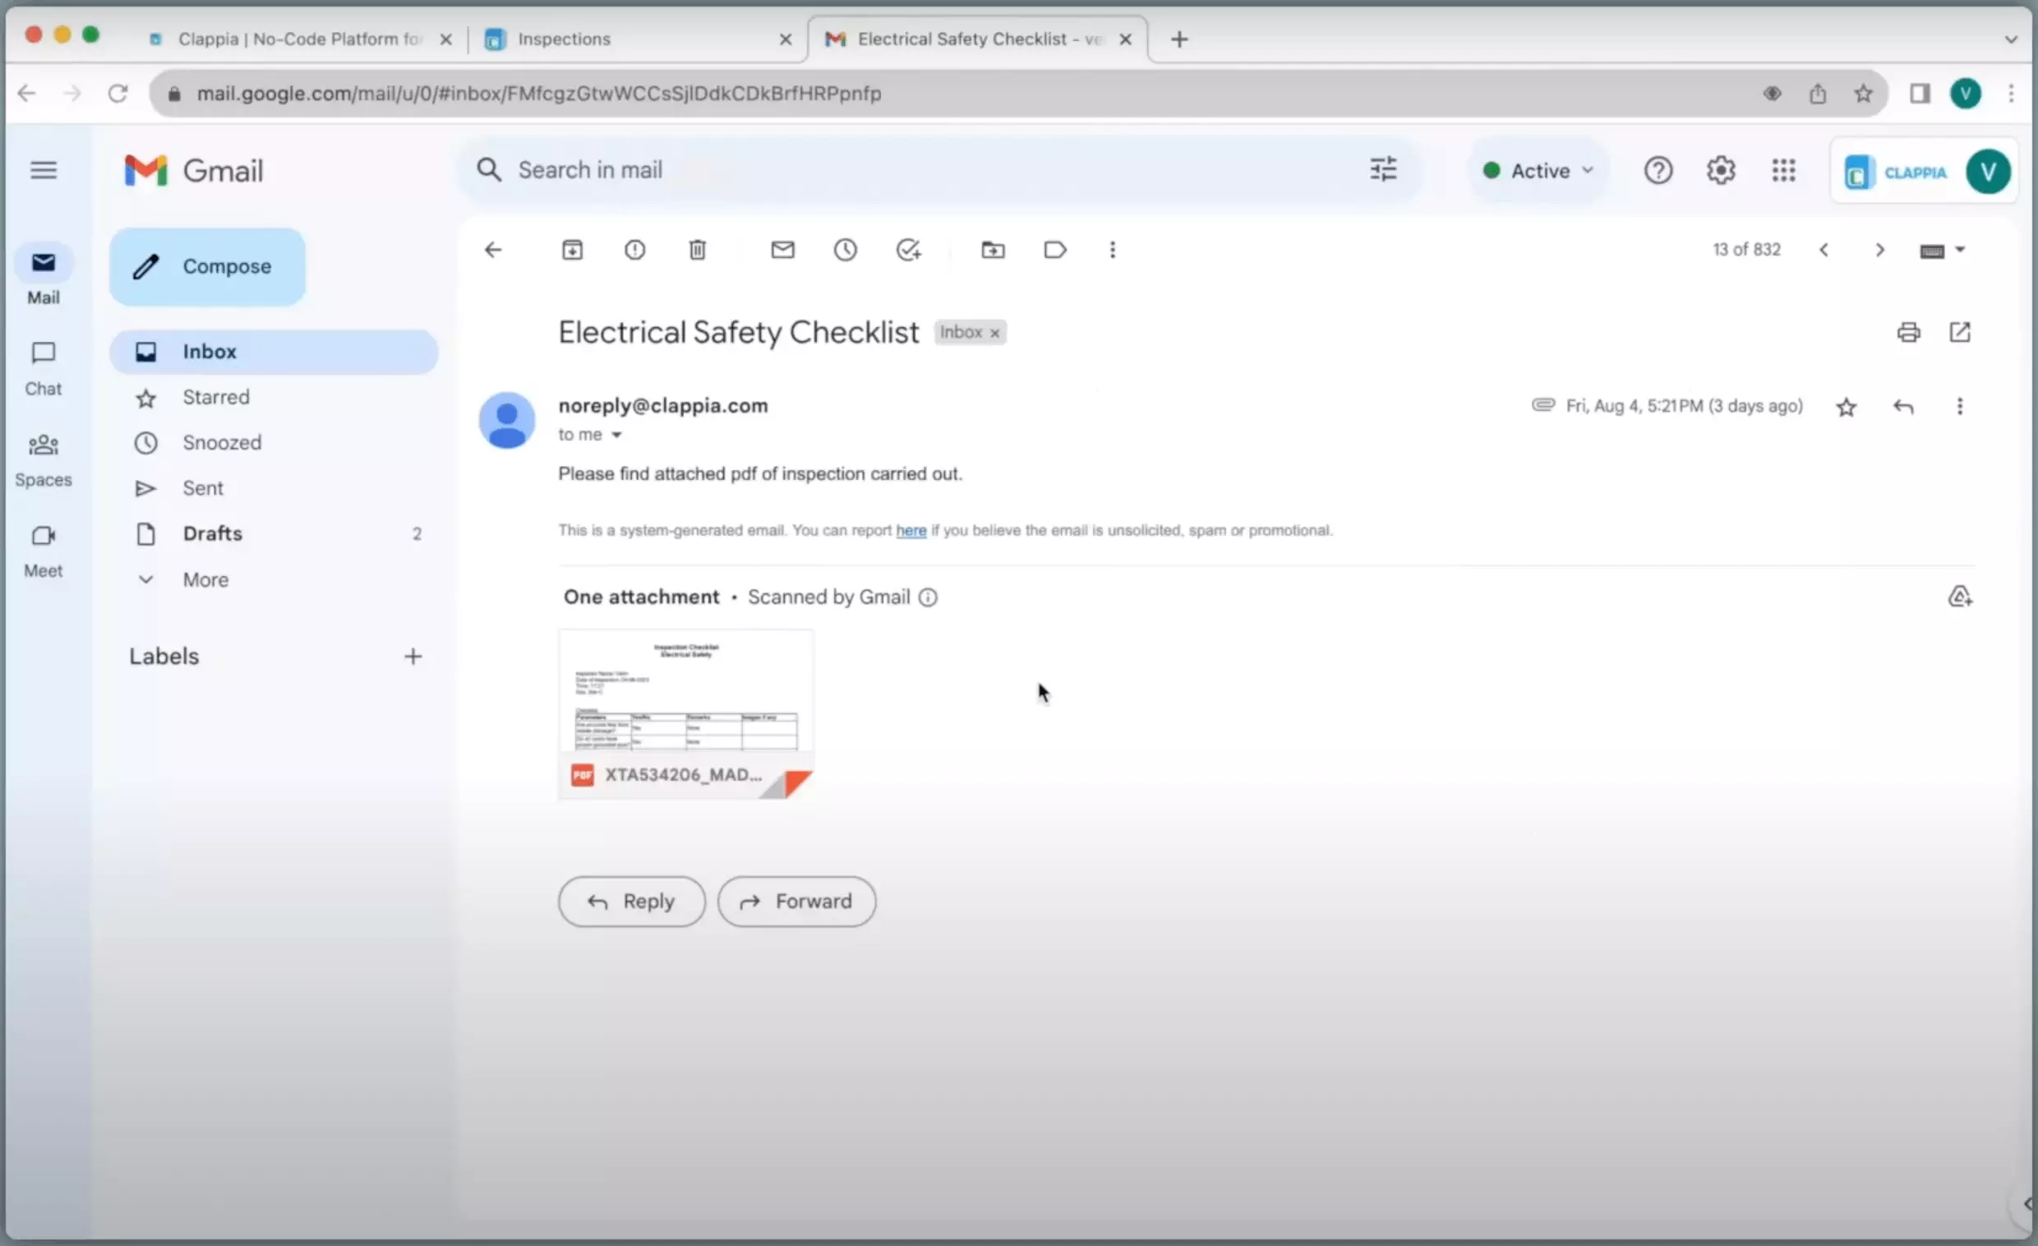The image size is (2038, 1246).
Task: Expand the 'to me' recipients dropdown
Action: (615, 434)
